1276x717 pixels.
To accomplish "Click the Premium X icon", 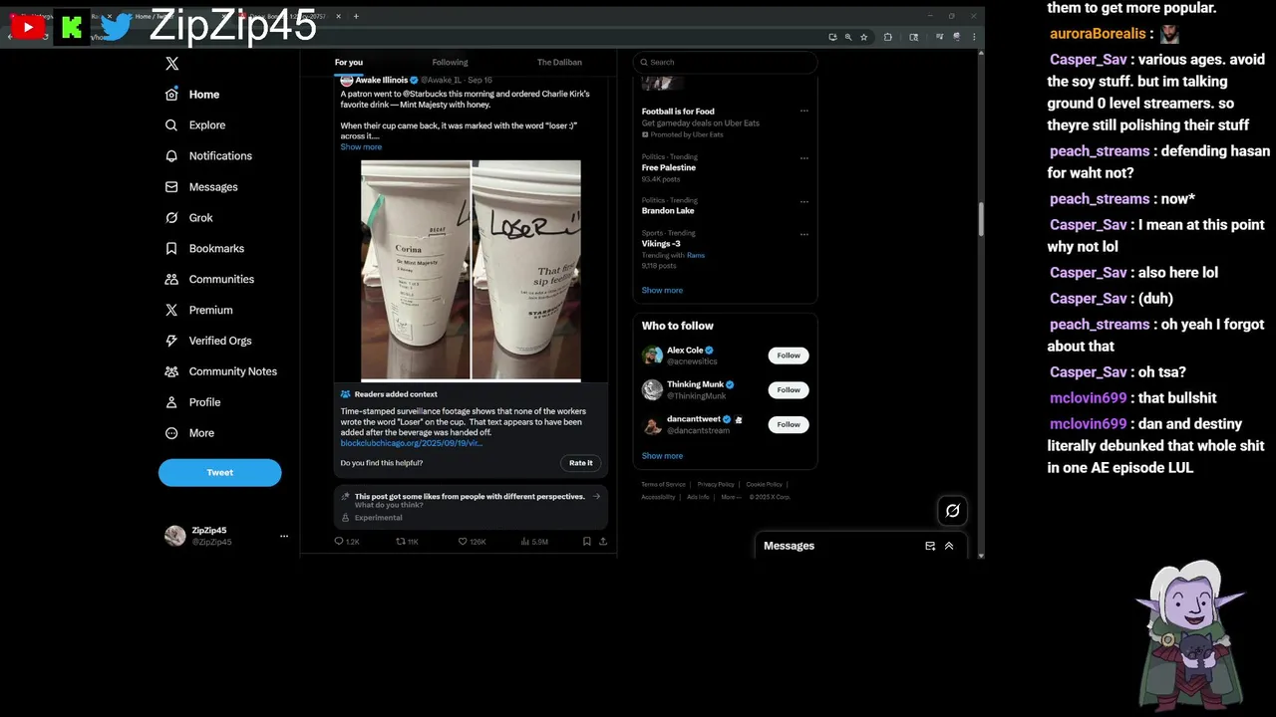I will click(171, 311).
